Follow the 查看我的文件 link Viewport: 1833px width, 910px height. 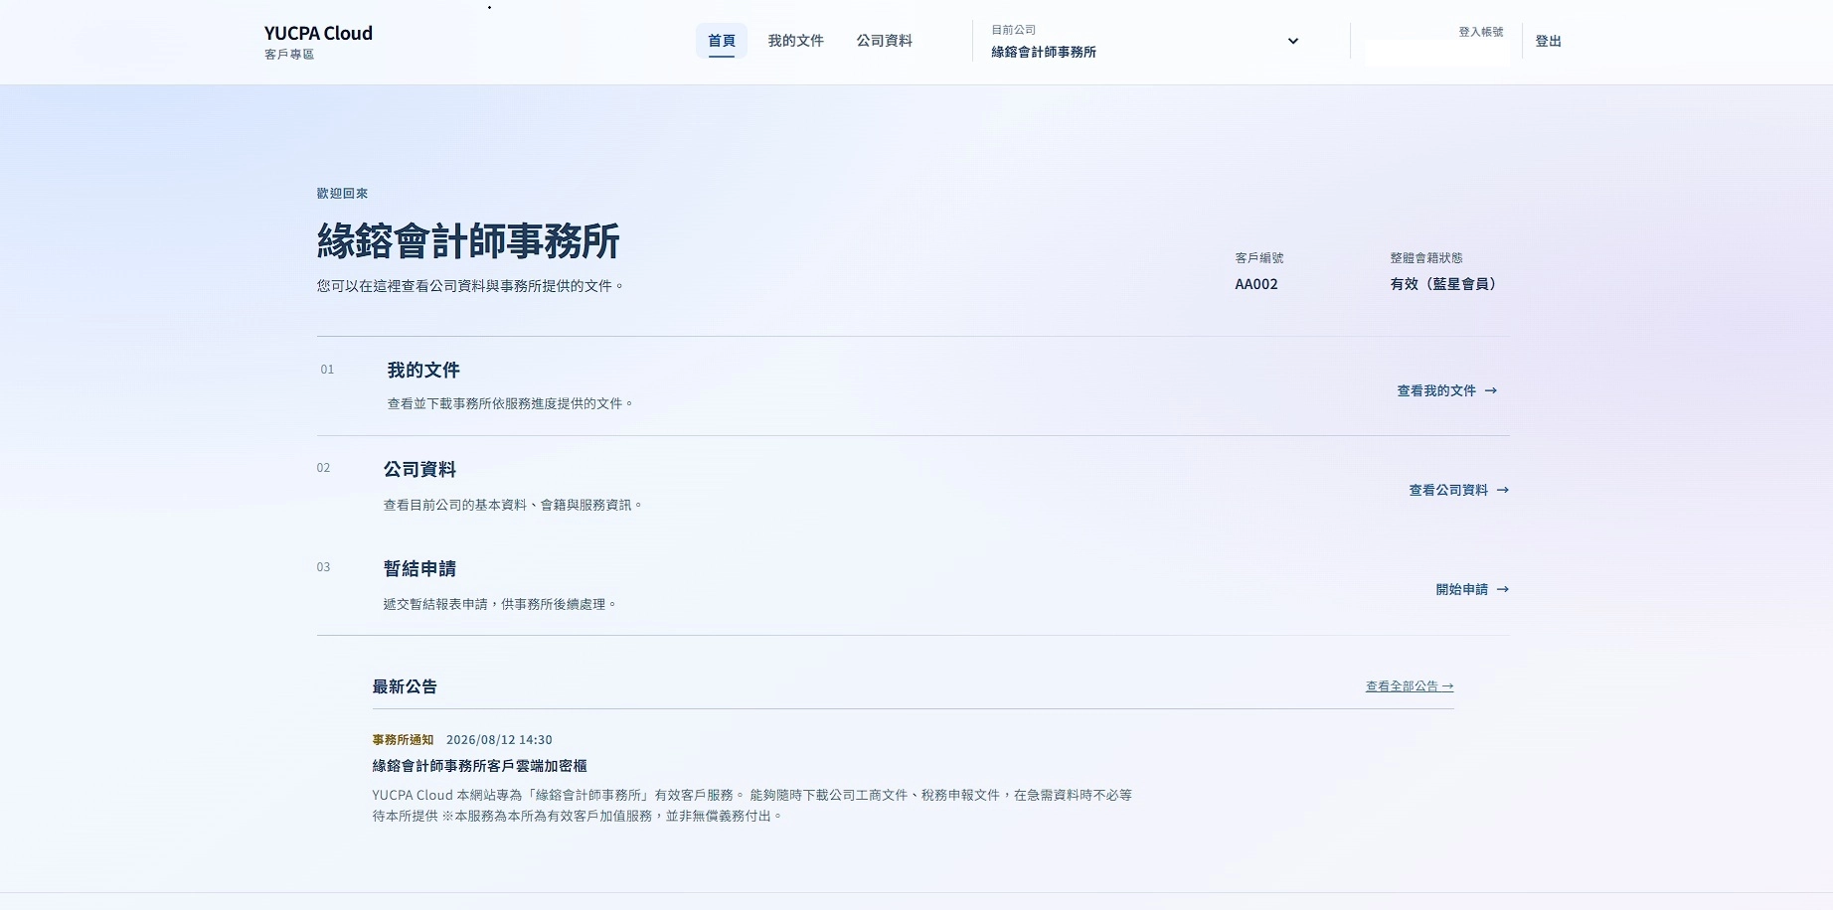pyautogui.click(x=1446, y=391)
